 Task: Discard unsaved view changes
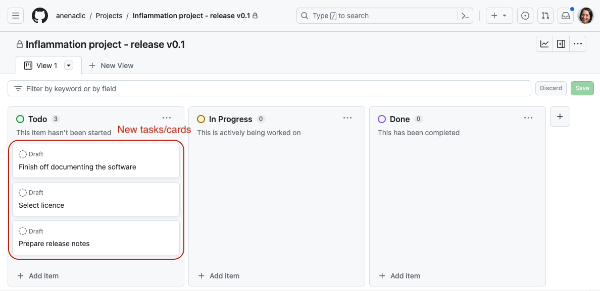tap(551, 88)
